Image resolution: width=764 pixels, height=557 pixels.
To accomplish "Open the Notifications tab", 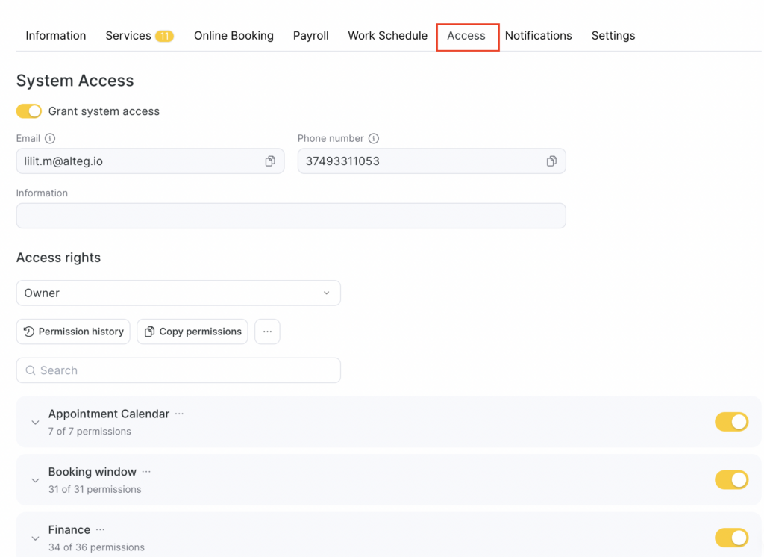I will 538,36.
